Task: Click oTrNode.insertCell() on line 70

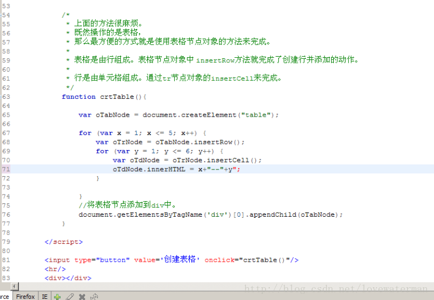Action: pos(215,160)
